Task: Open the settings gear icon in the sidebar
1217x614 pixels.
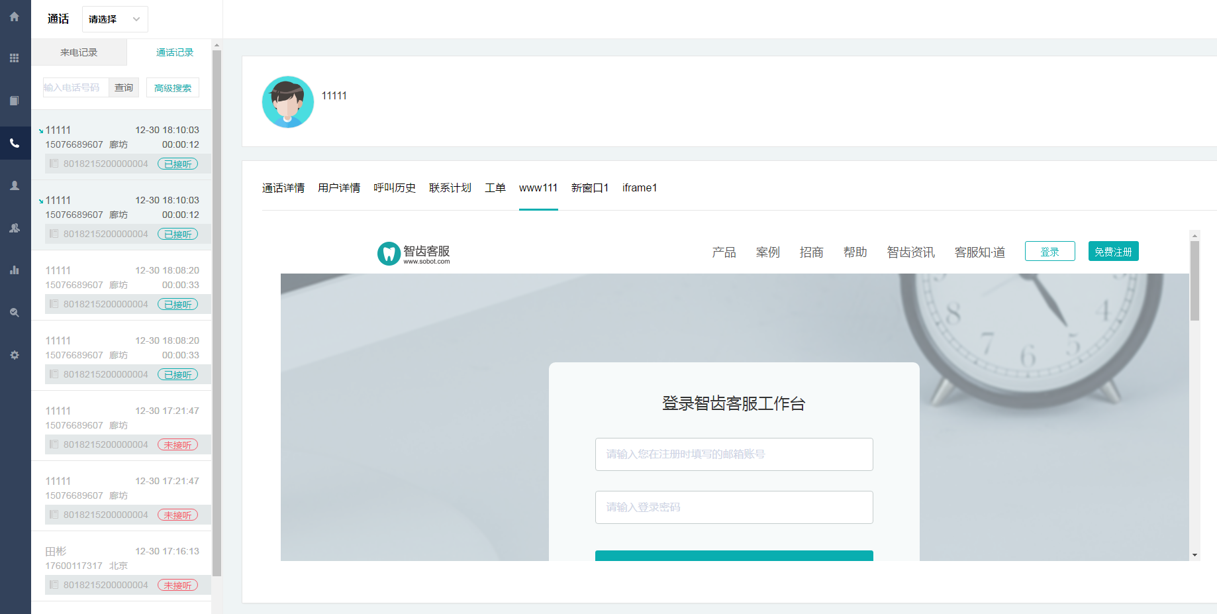Action: 15,355
